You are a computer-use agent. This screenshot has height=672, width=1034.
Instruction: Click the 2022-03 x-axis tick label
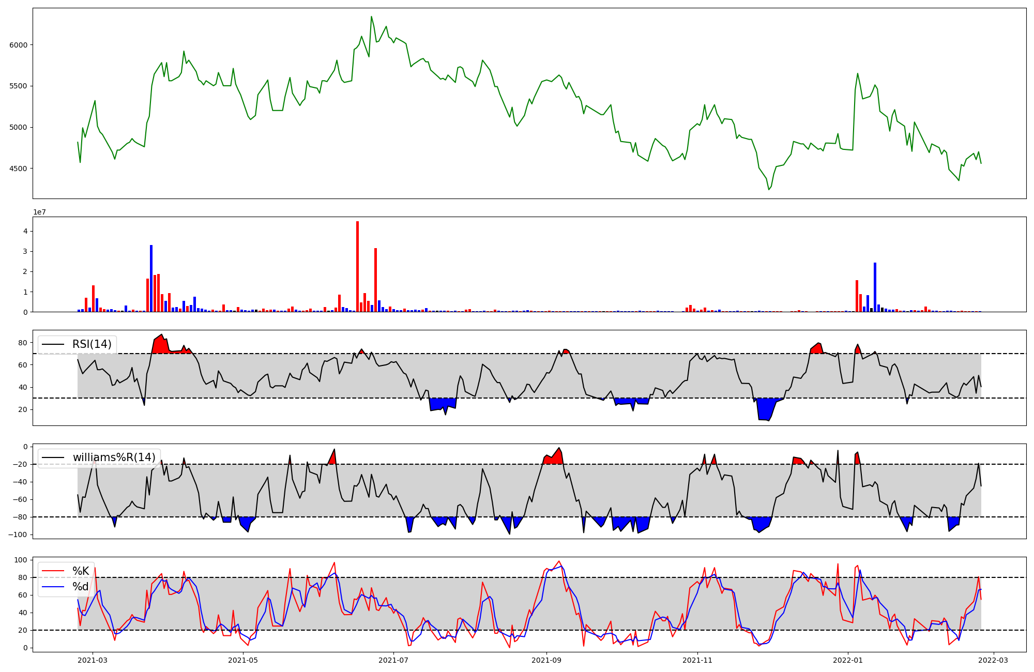pyautogui.click(x=993, y=660)
